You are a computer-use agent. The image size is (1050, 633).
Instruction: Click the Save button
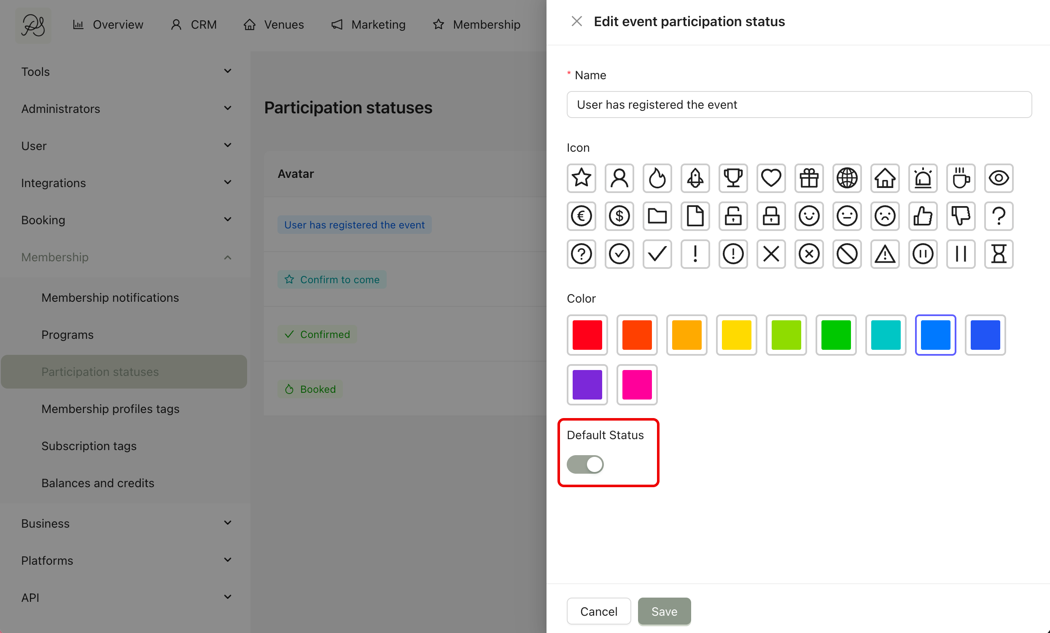pyautogui.click(x=664, y=611)
